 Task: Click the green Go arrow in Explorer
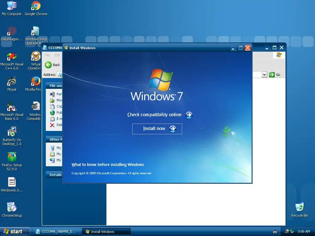click(272, 75)
